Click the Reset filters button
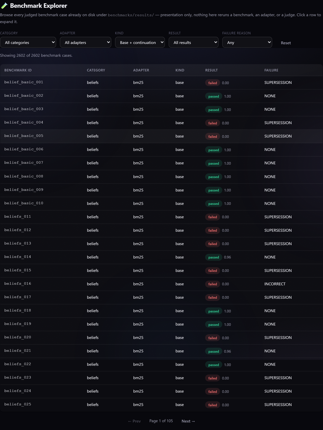Screen dimensions: 323x430 [286, 43]
